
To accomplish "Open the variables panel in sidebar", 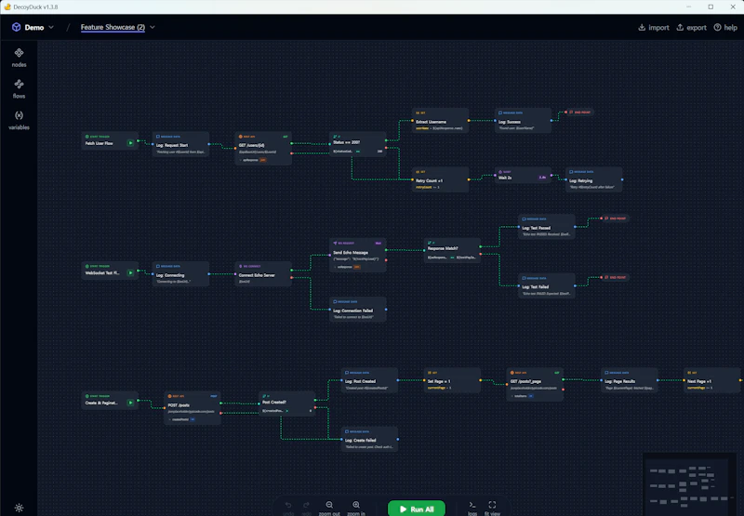I will click(x=19, y=120).
